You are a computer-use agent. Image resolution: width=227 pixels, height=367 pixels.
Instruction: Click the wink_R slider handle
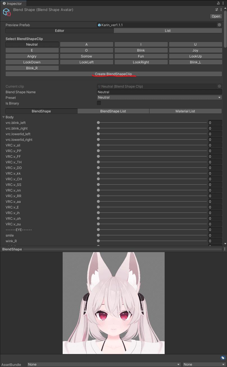pyautogui.click(x=98, y=241)
